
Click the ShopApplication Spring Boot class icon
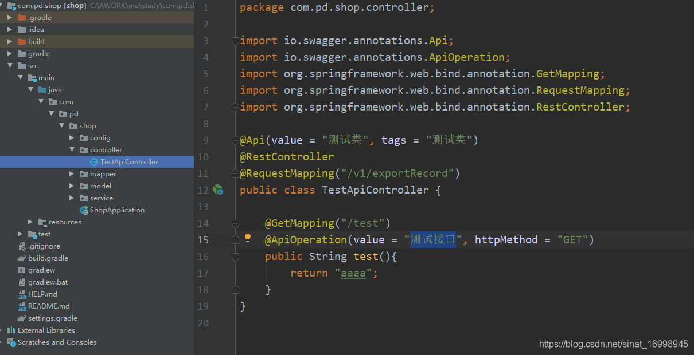tap(84, 210)
